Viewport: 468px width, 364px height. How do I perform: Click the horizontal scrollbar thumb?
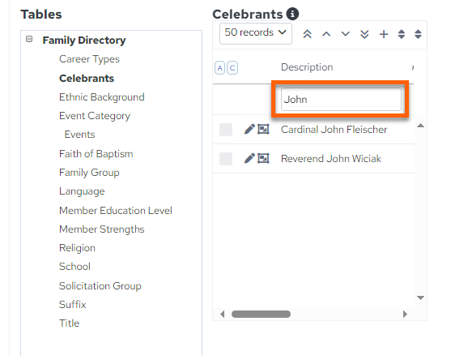tap(262, 314)
